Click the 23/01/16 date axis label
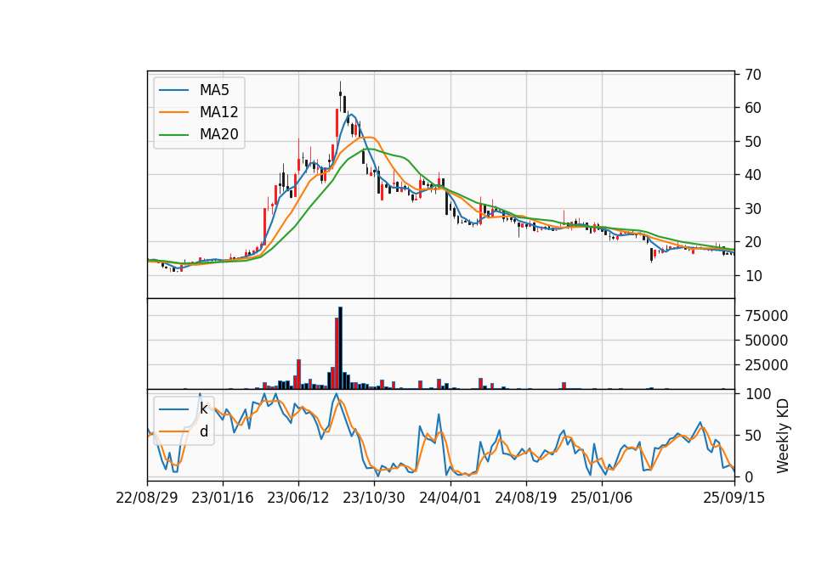Image resolution: width=816 pixels, height=586 pixels. tap(222, 498)
